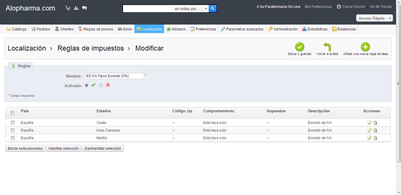Open the Módulos menu tab
Screen dimensions: 401x195
176,29
